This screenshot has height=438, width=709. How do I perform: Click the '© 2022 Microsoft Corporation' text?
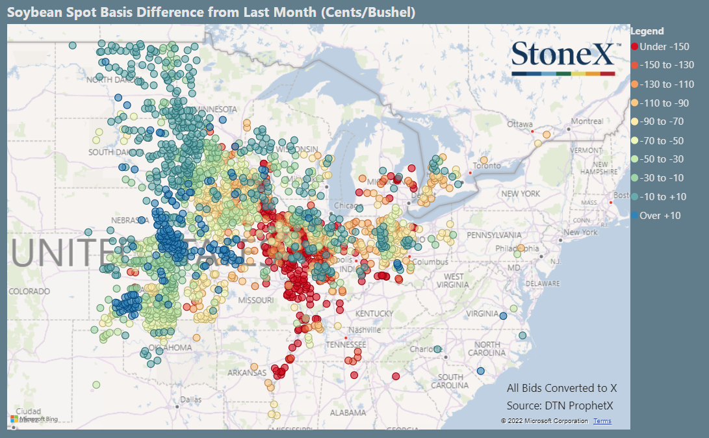tap(545, 420)
